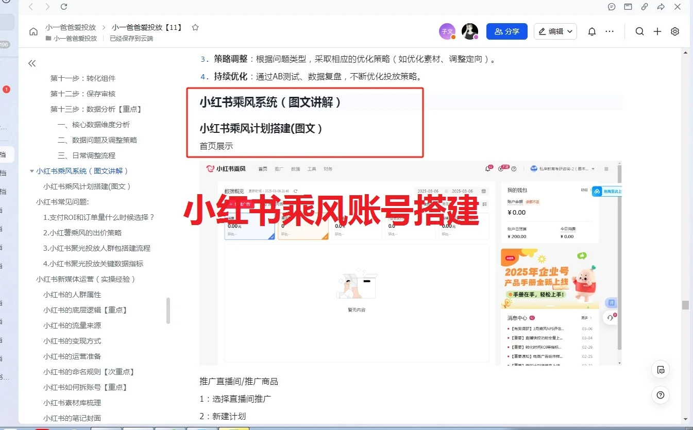Open the help question mark button

pyautogui.click(x=661, y=395)
